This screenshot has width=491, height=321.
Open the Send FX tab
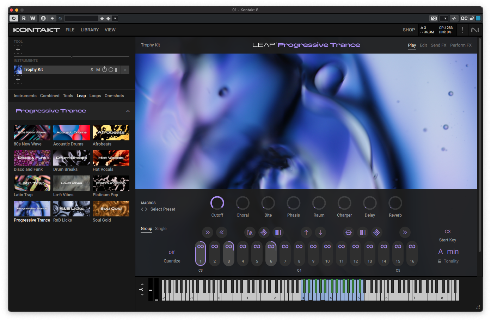pyautogui.click(x=438, y=45)
